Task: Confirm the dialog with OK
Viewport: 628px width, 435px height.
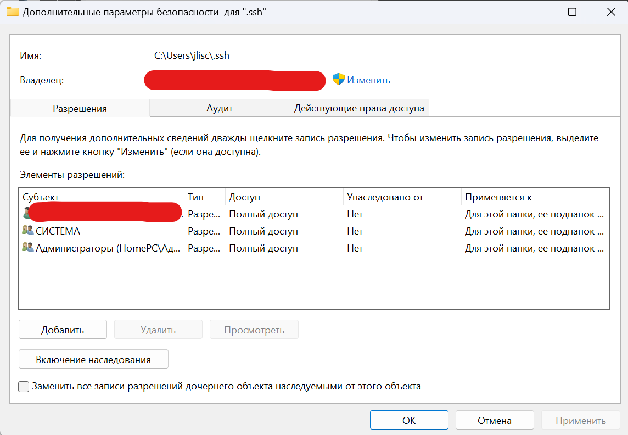Action: click(x=408, y=420)
